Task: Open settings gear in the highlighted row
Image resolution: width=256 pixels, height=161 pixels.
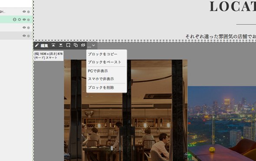Action: pyautogui.click(x=20, y=20)
